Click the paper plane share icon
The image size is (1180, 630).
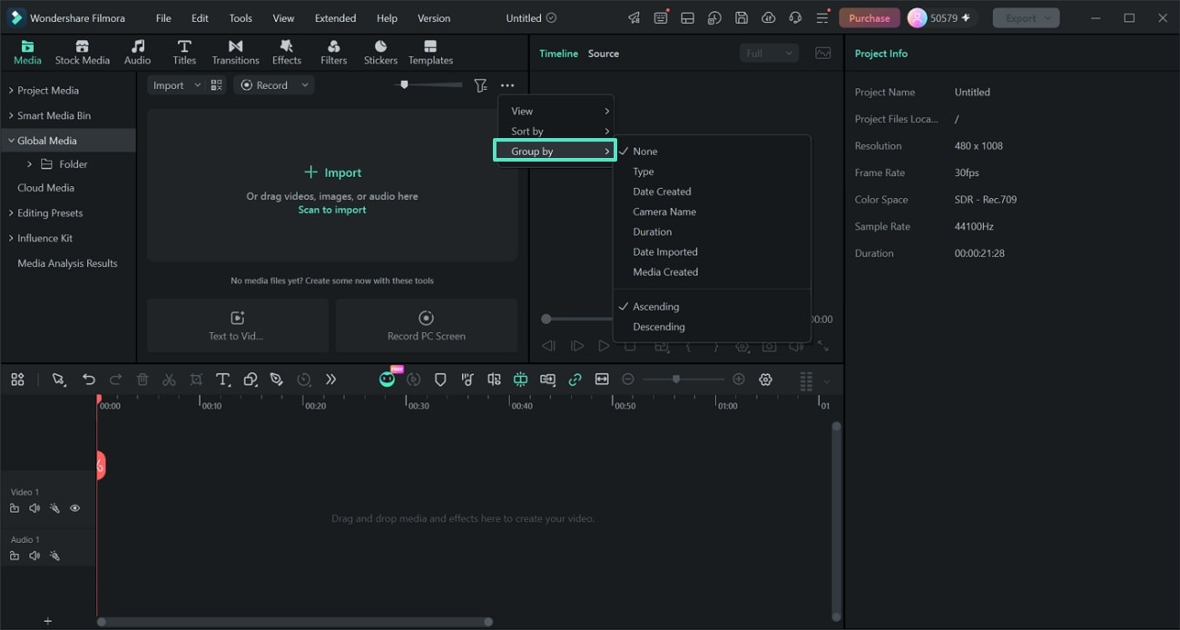634,18
